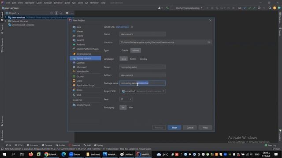Open Server URL settings gear
This screenshot has height=158, width=282.
(x=132, y=27)
